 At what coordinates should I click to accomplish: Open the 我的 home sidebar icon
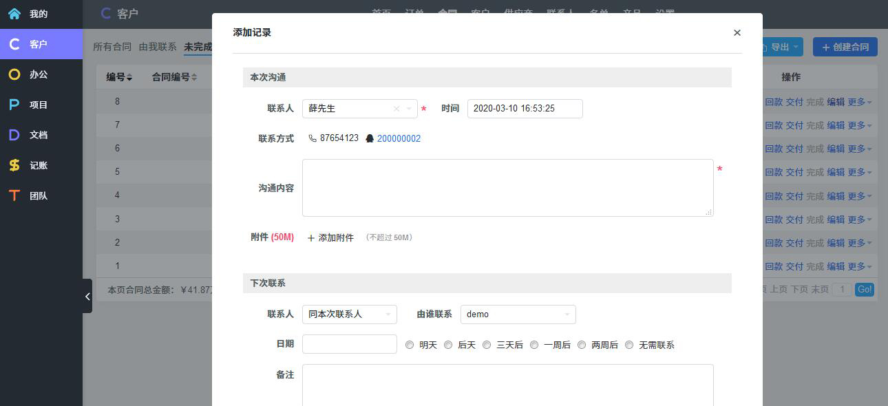click(x=14, y=14)
